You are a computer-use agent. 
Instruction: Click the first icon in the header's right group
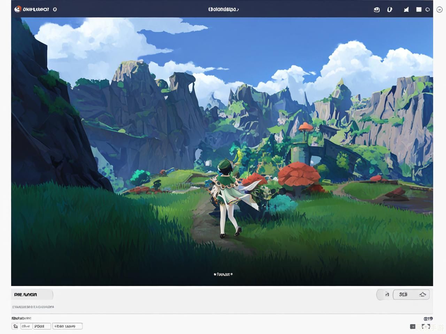[x=377, y=10]
